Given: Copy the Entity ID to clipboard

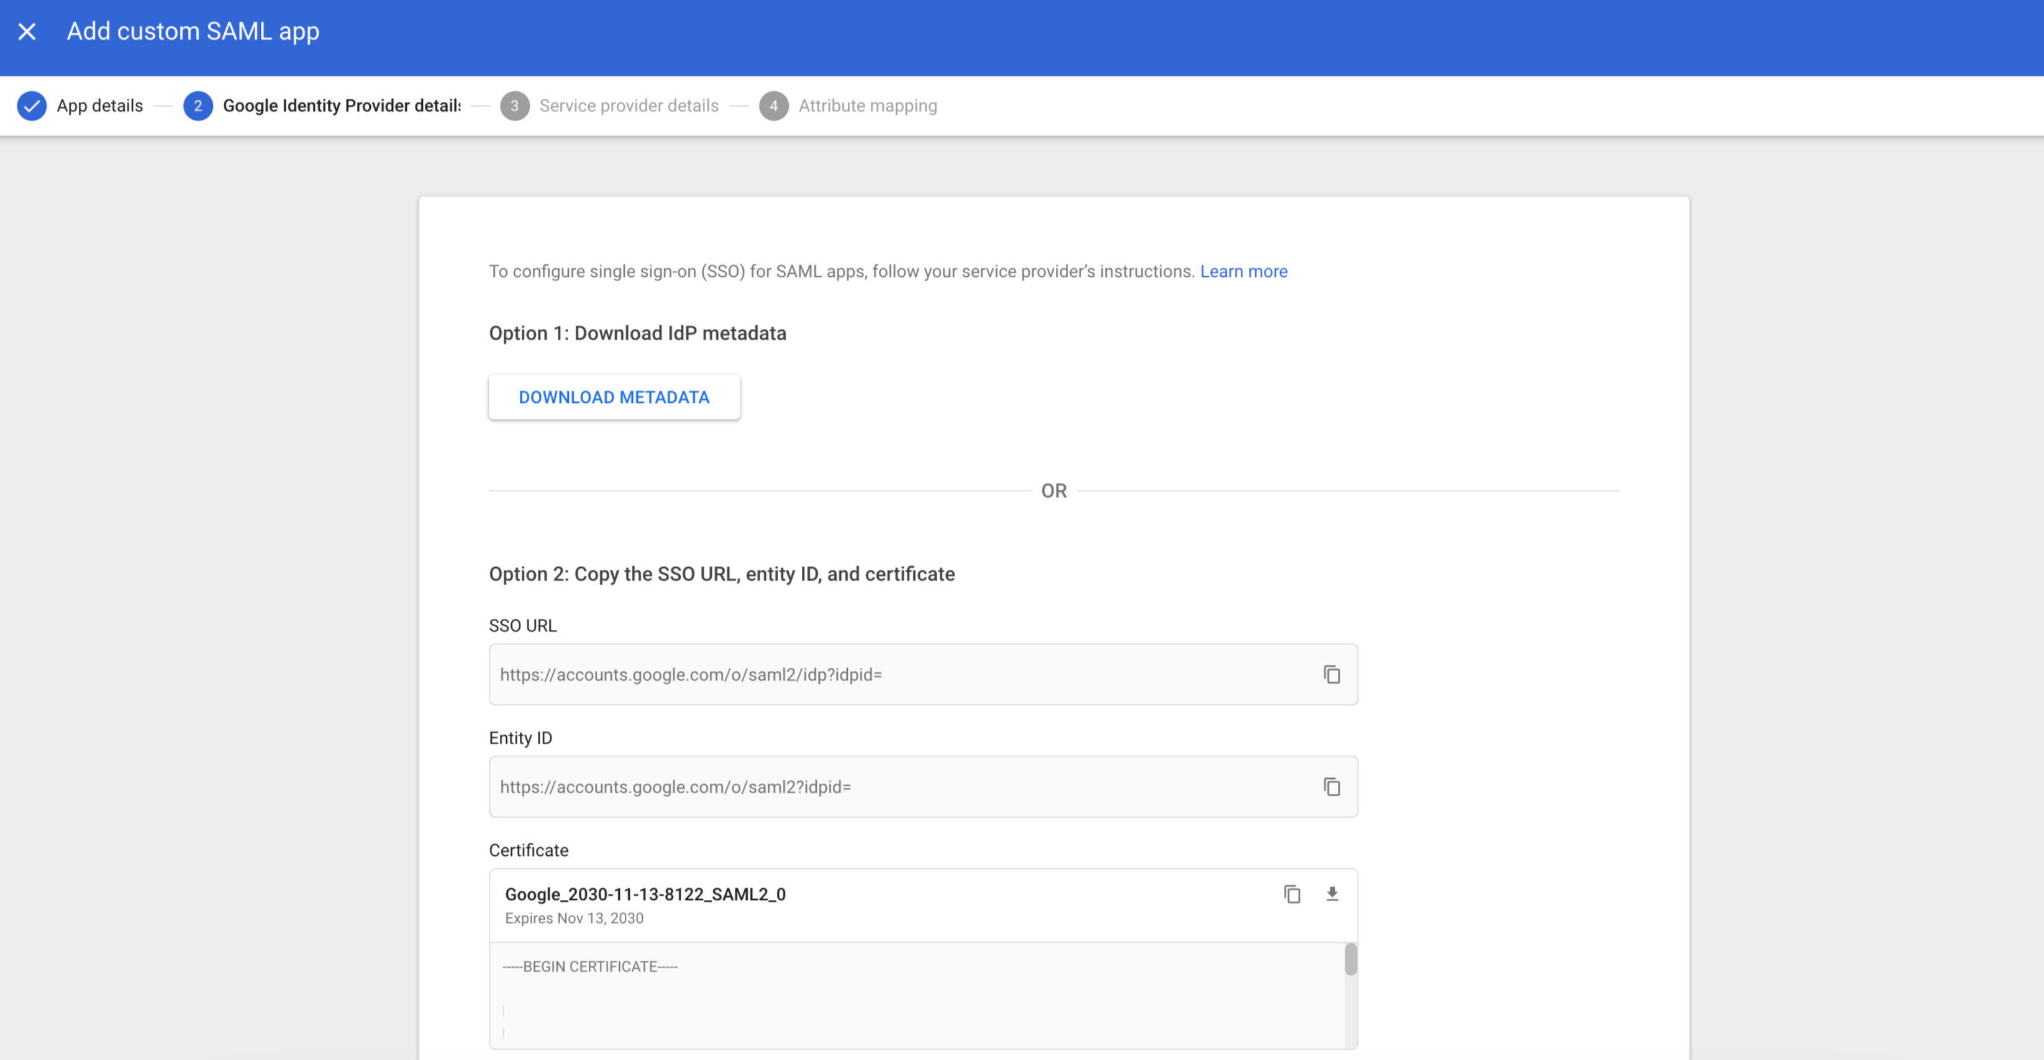Looking at the screenshot, I should tap(1332, 788).
